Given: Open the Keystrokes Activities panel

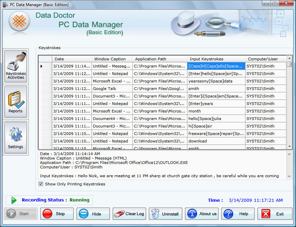Looking at the screenshot, I should (16, 66).
